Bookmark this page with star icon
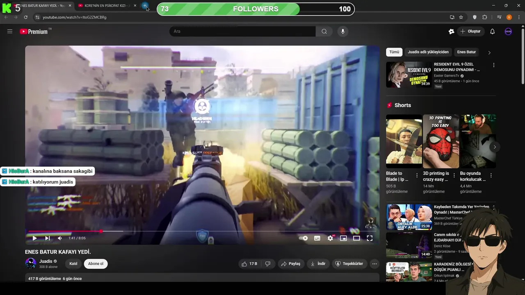Screen dimensions: 525x295 pos(461,17)
